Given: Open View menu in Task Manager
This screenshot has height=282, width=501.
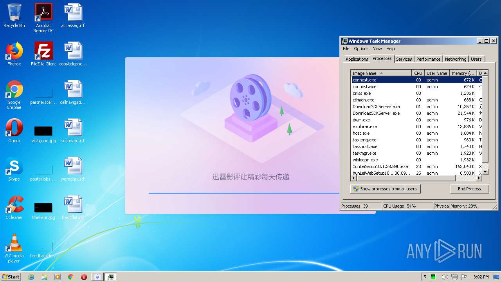Looking at the screenshot, I should pos(377,49).
